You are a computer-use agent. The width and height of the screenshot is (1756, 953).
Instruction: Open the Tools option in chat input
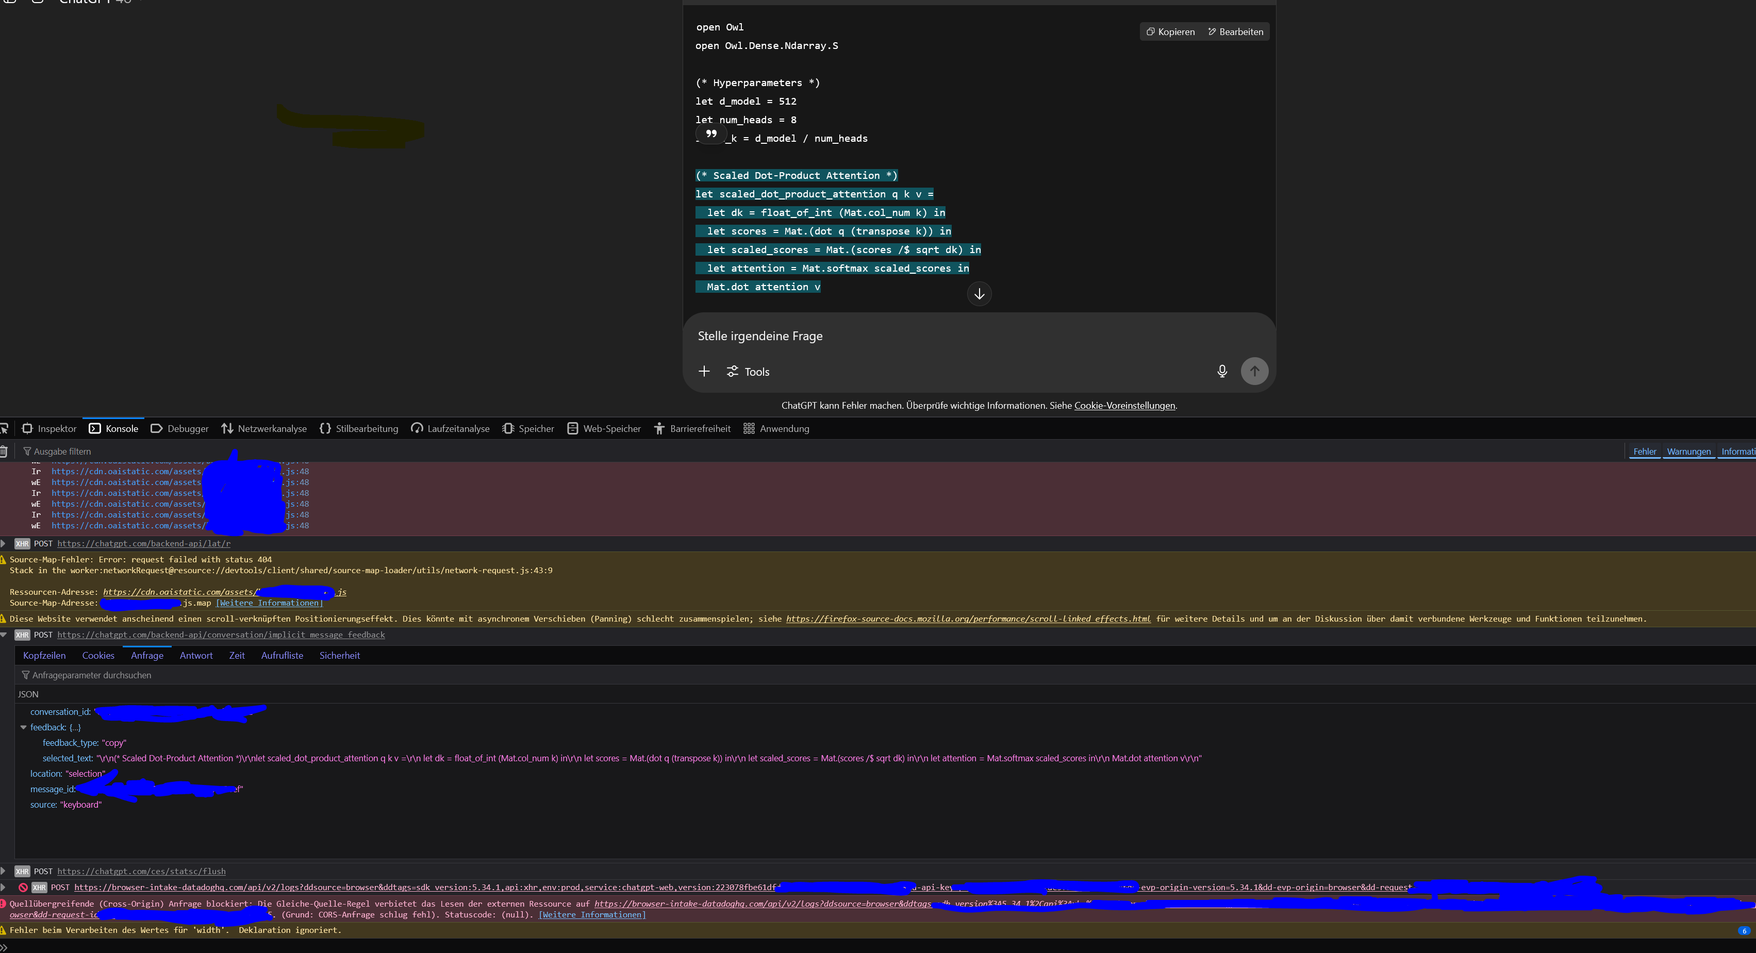point(747,371)
